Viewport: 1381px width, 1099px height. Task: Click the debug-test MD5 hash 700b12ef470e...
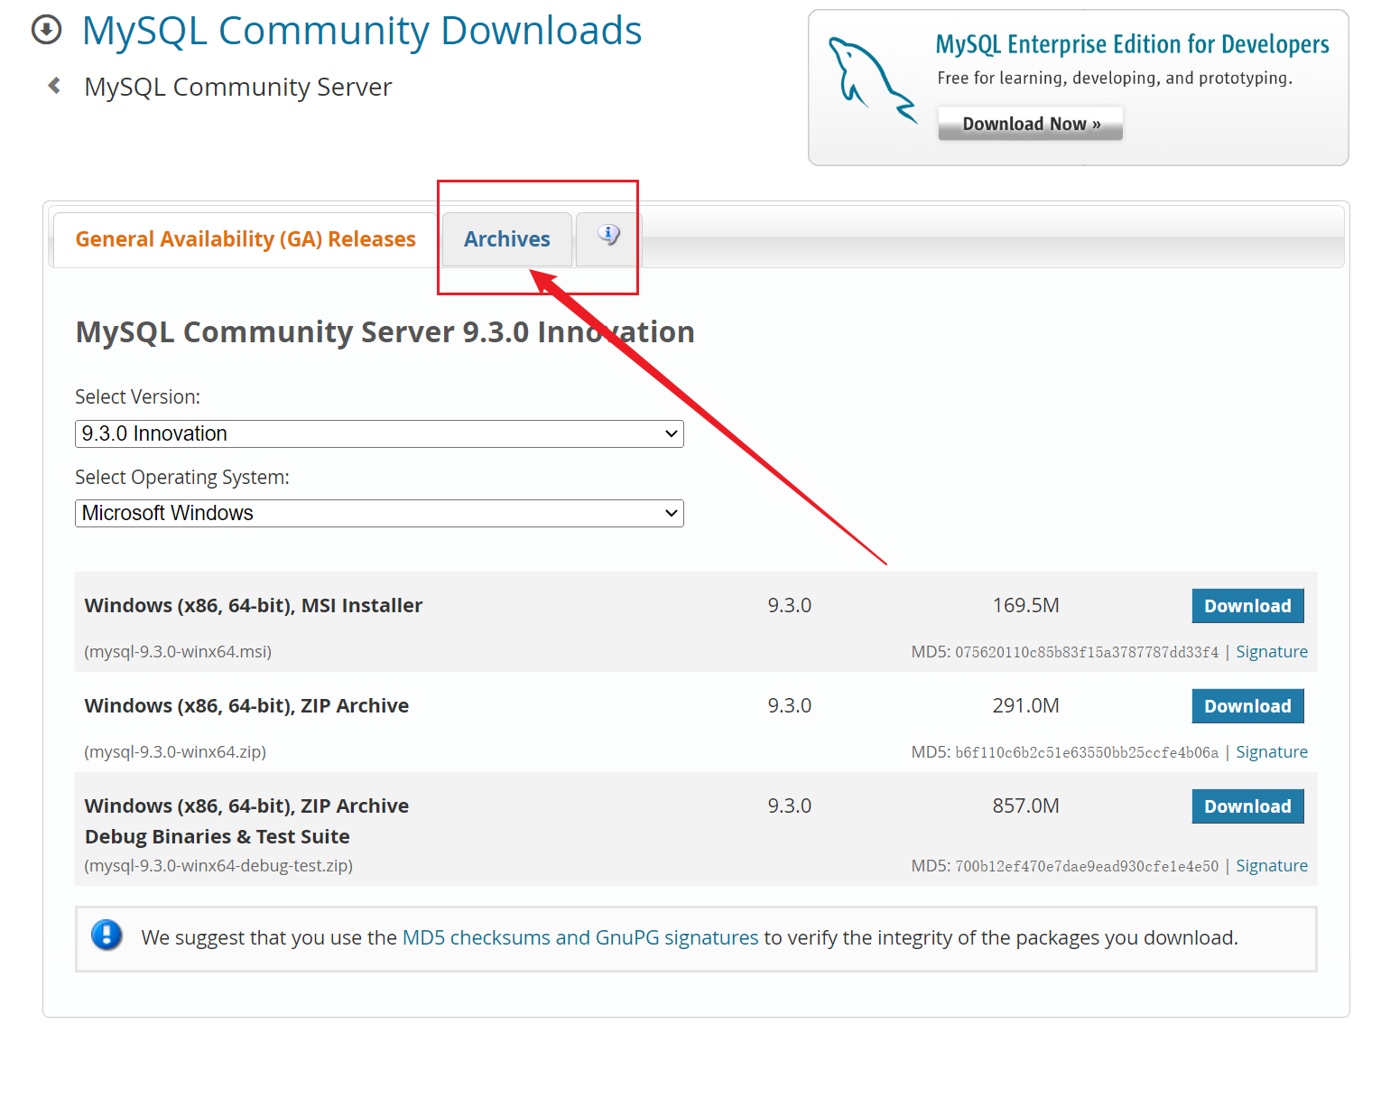tap(1087, 866)
